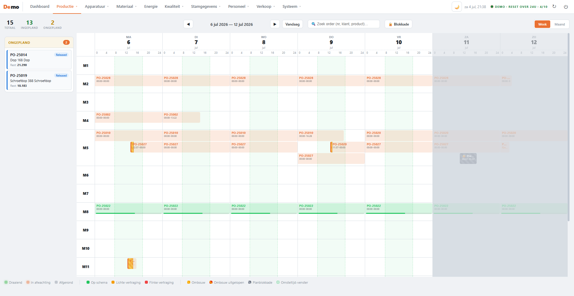Viewport: 574px width, 296px height.
Task: Click Released badge on PO-25014
Action: click(61, 55)
